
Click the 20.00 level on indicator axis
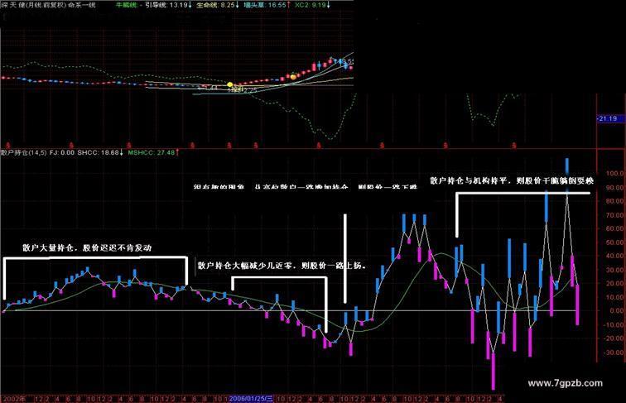pos(614,283)
